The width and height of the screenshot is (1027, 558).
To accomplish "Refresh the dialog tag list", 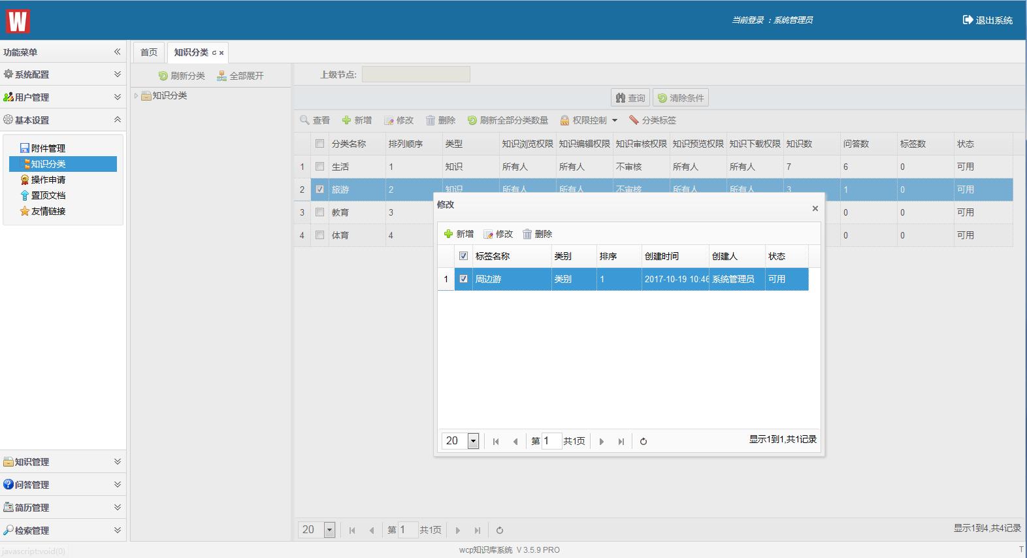I will point(644,442).
